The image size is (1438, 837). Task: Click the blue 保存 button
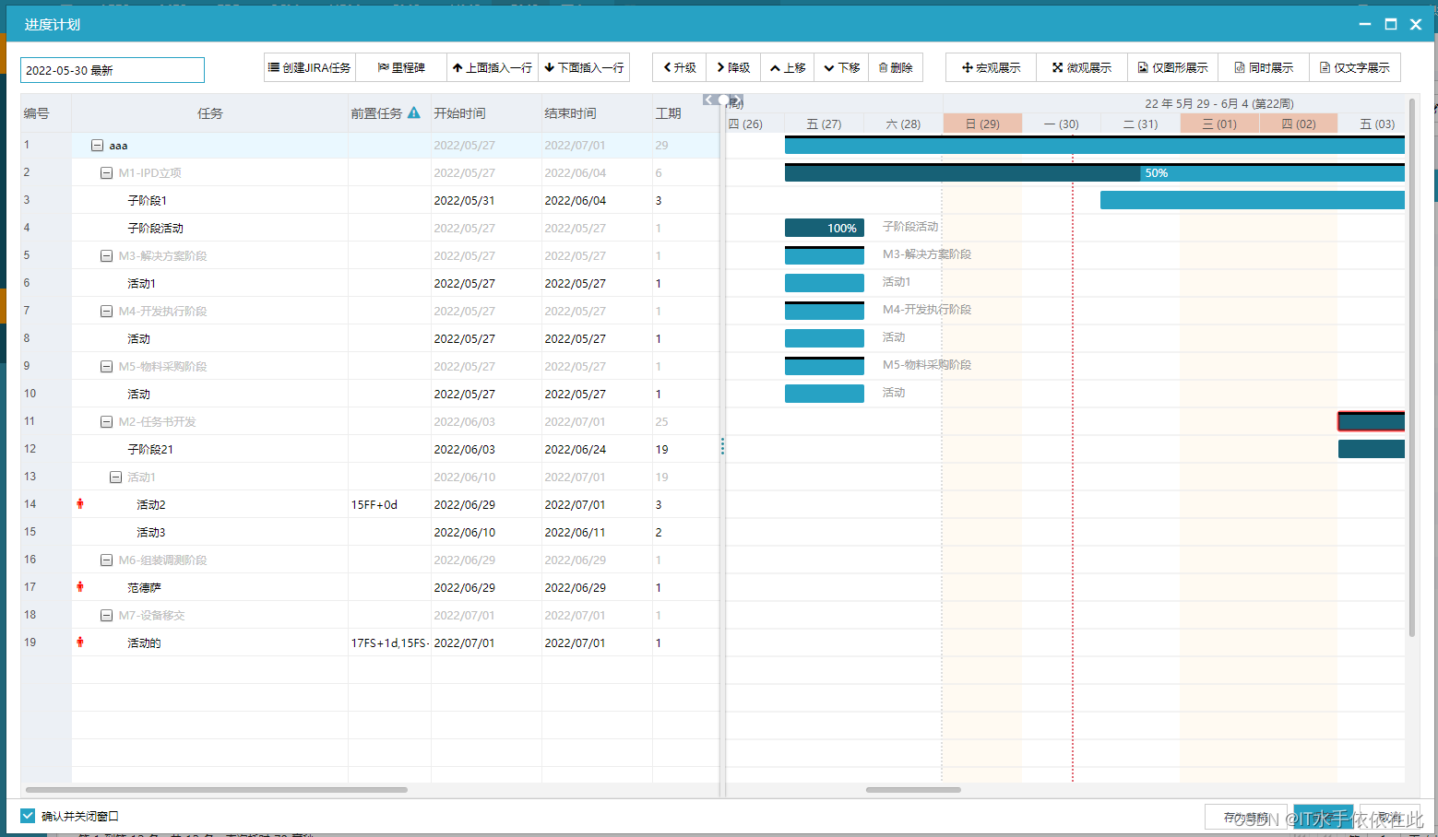click(x=1323, y=817)
